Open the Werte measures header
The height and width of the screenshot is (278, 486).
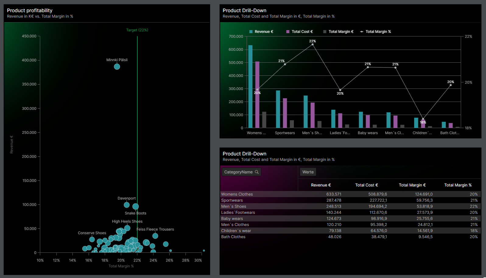308,172
